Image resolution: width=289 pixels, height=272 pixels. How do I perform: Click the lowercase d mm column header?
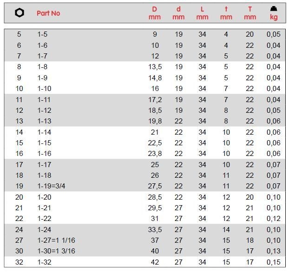click(178, 13)
